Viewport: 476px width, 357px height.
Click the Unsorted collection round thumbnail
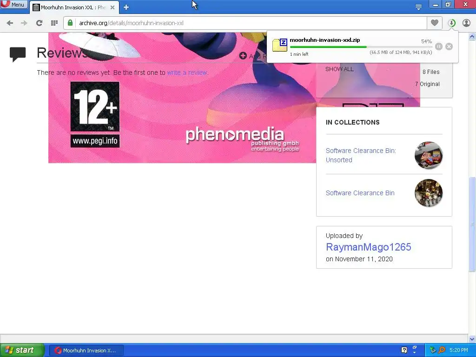click(428, 155)
